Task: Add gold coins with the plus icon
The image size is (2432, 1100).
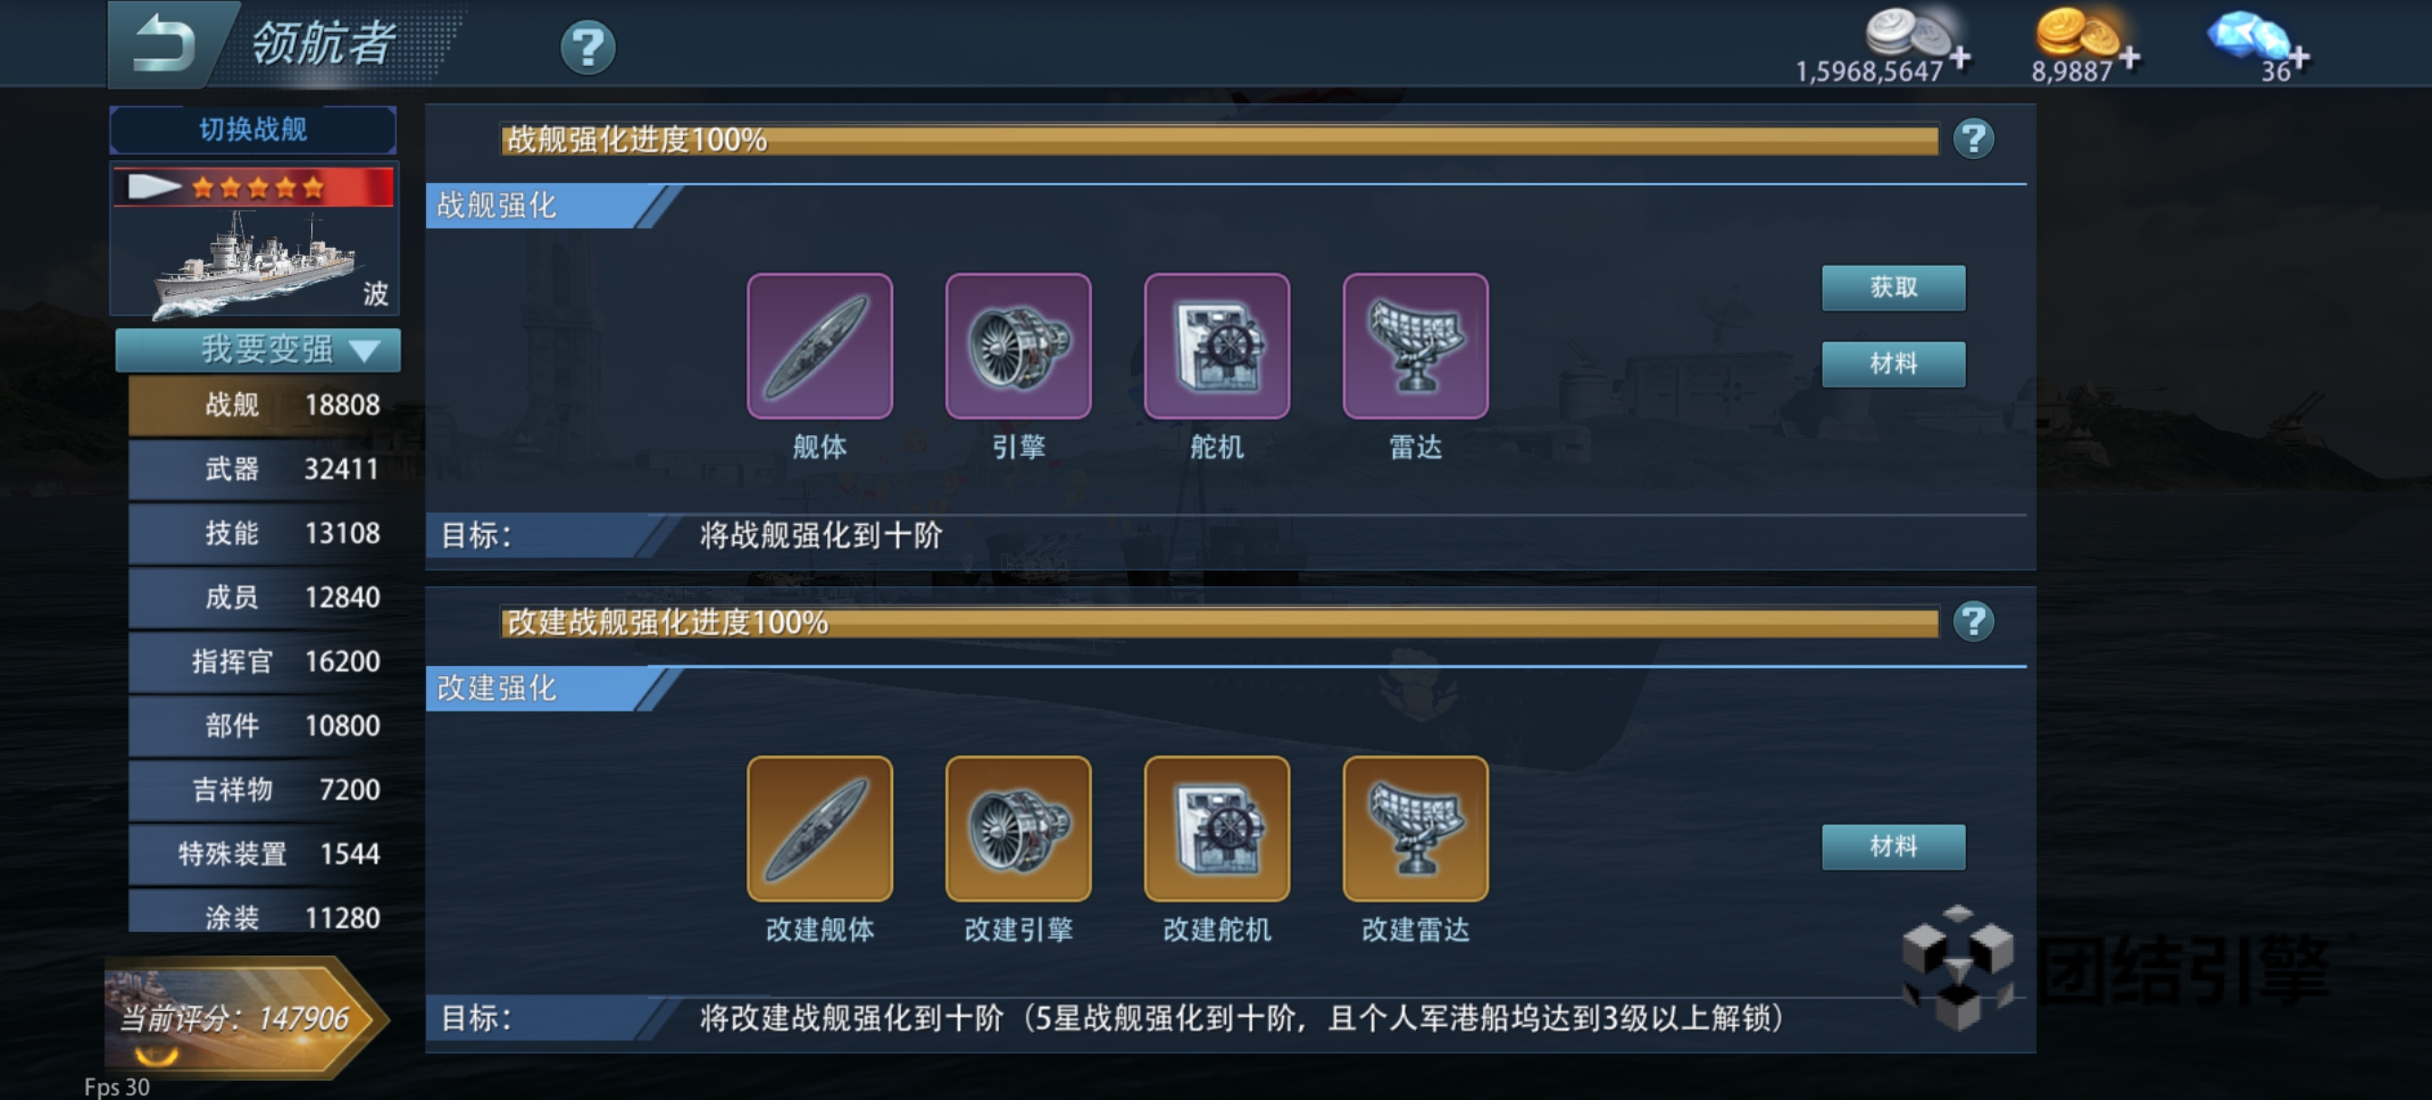Action: click(2129, 58)
